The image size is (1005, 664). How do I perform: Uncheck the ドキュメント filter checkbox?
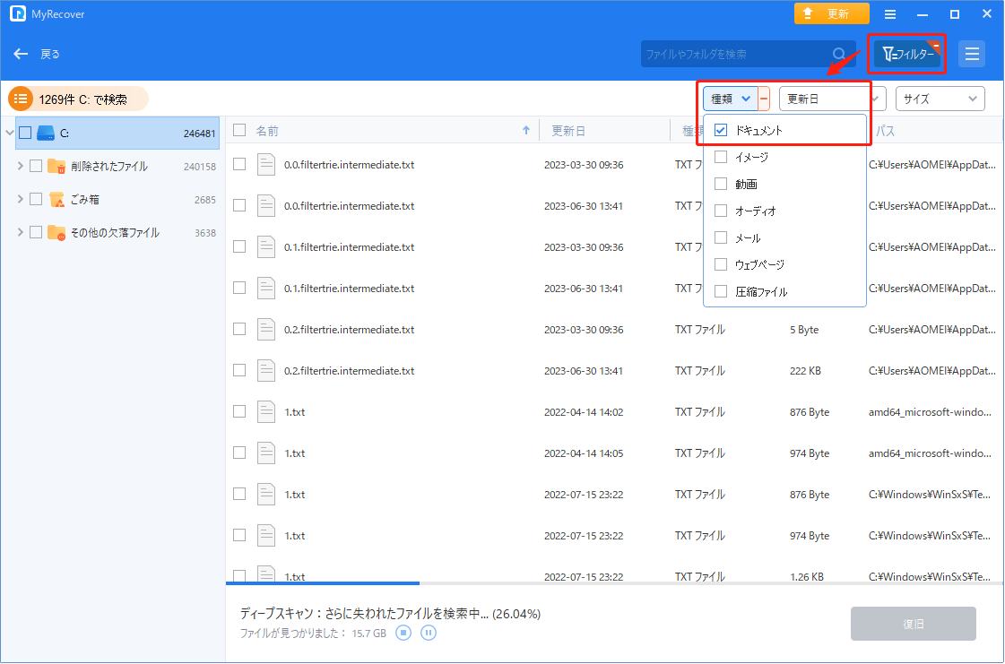[721, 130]
